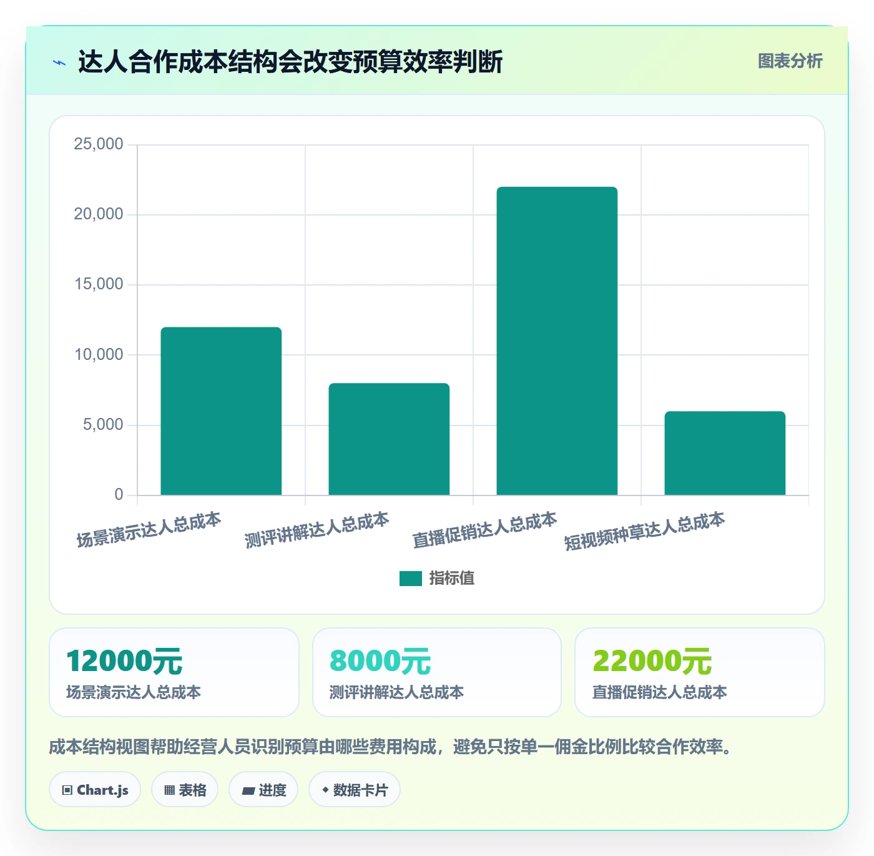Click the y-axis value 25,000
874x856 pixels.
(x=99, y=144)
